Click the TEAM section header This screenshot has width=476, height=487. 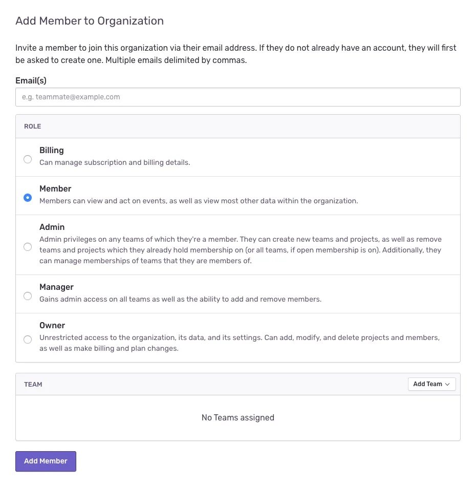pos(33,384)
